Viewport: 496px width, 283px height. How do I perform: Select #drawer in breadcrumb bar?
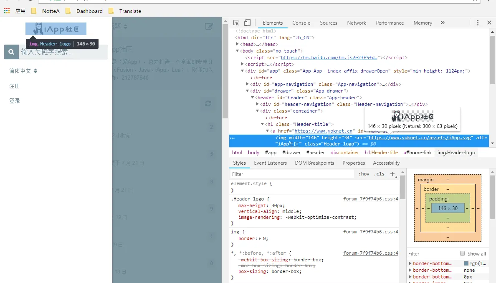point(291,153)
